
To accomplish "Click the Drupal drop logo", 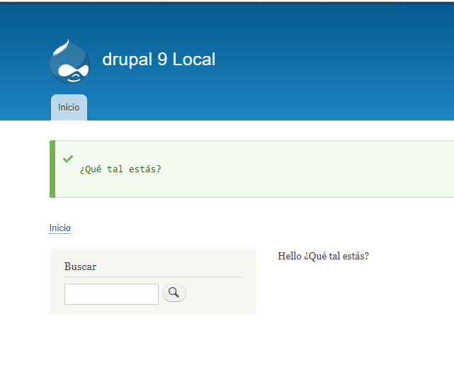I will click(70, 62).
